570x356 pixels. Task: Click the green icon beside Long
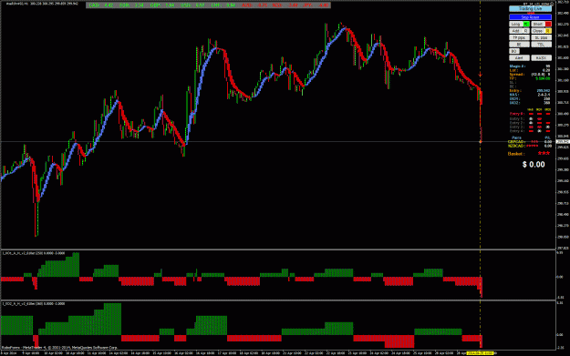point(526,24)
